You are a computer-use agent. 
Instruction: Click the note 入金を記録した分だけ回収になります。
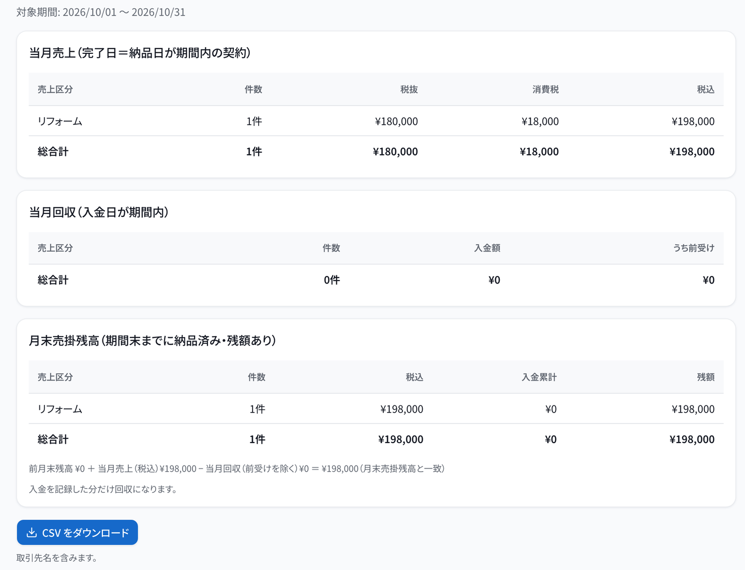(x=103, y=489)
